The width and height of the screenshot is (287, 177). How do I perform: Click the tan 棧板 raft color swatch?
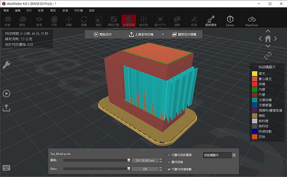[x=255, y=116]
